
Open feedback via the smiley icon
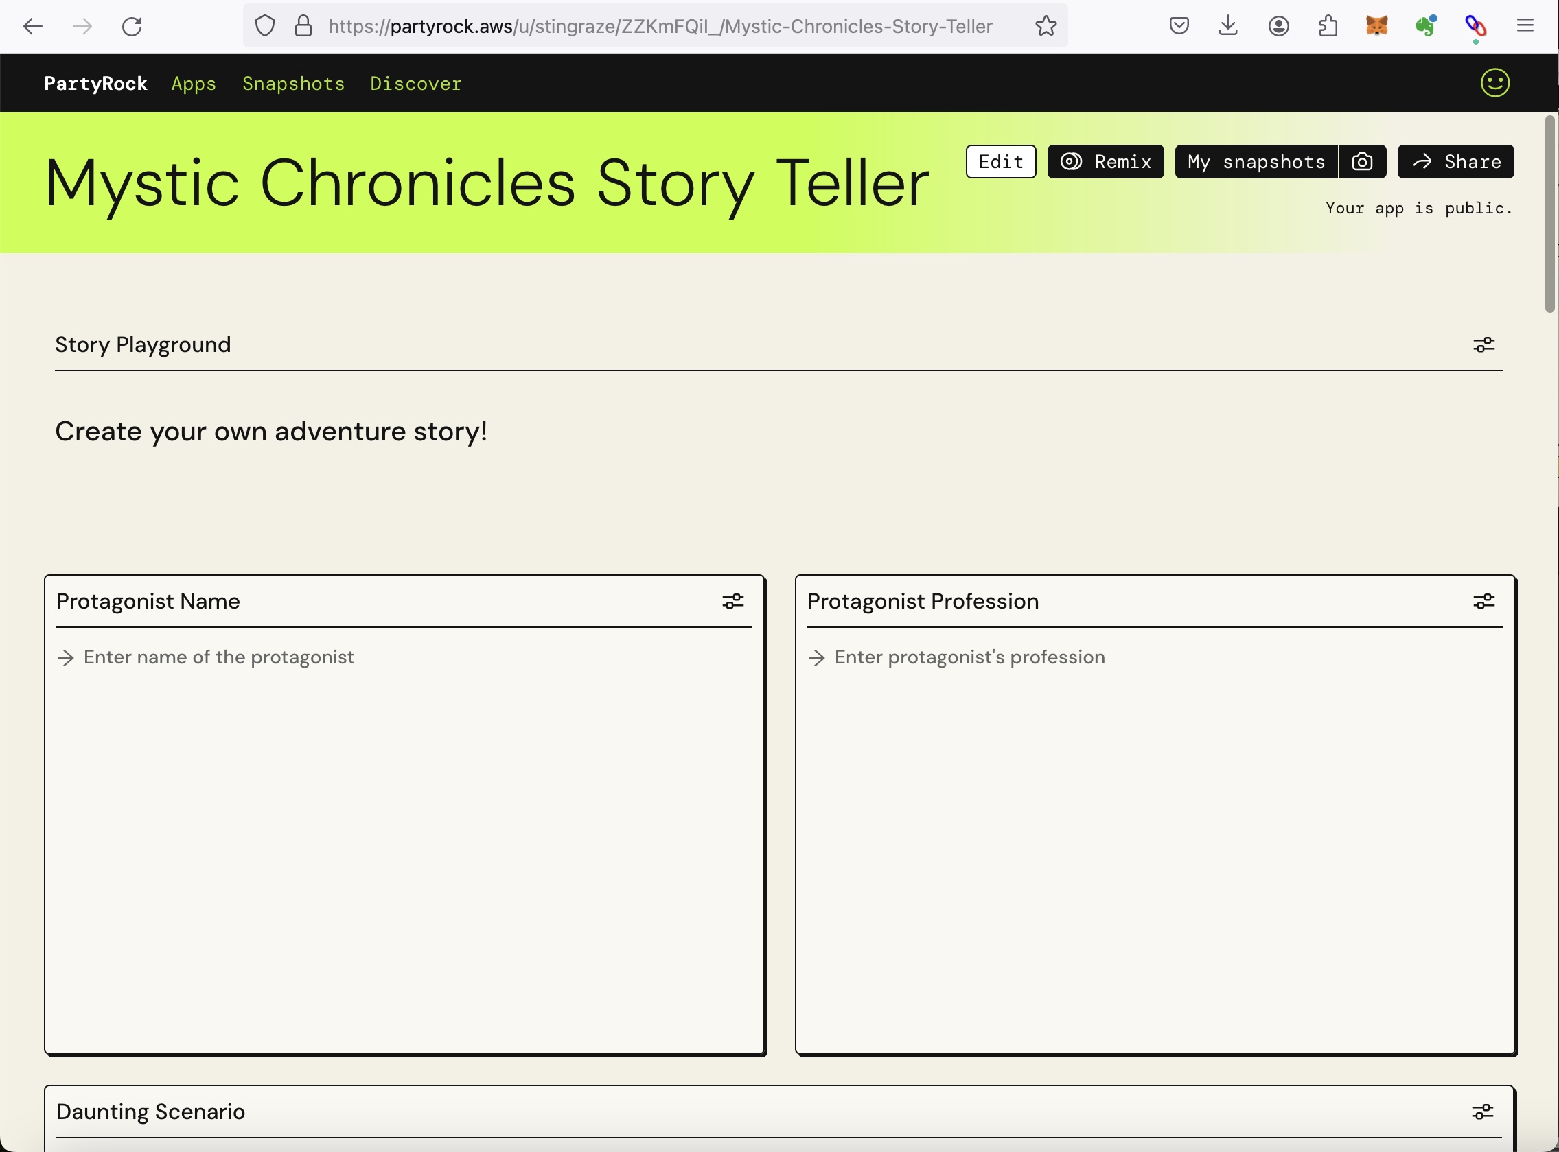click(x=1493, y=83)
